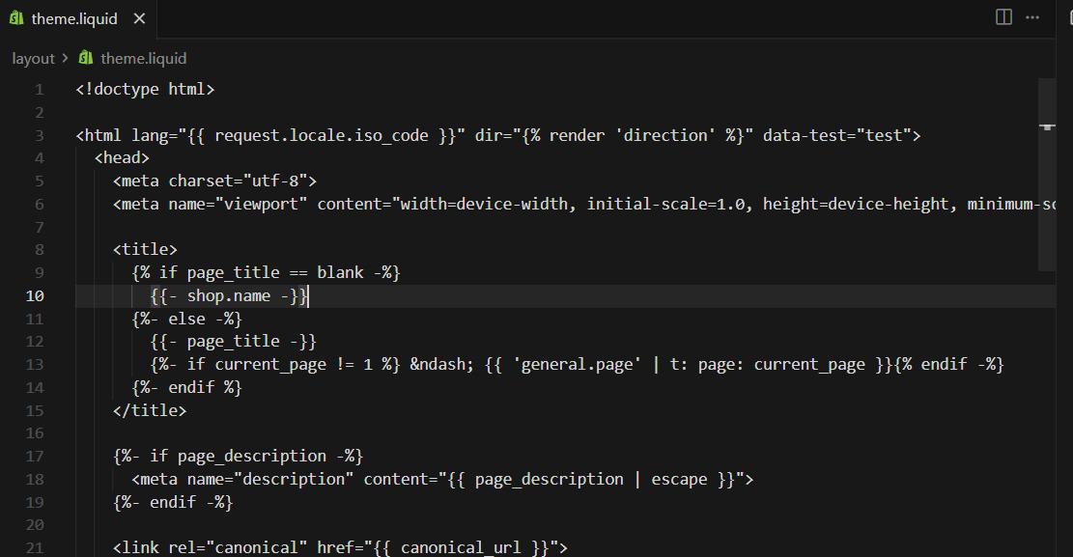
Task: Place cursor on the doctype html line
Action: tap(145, 89)
